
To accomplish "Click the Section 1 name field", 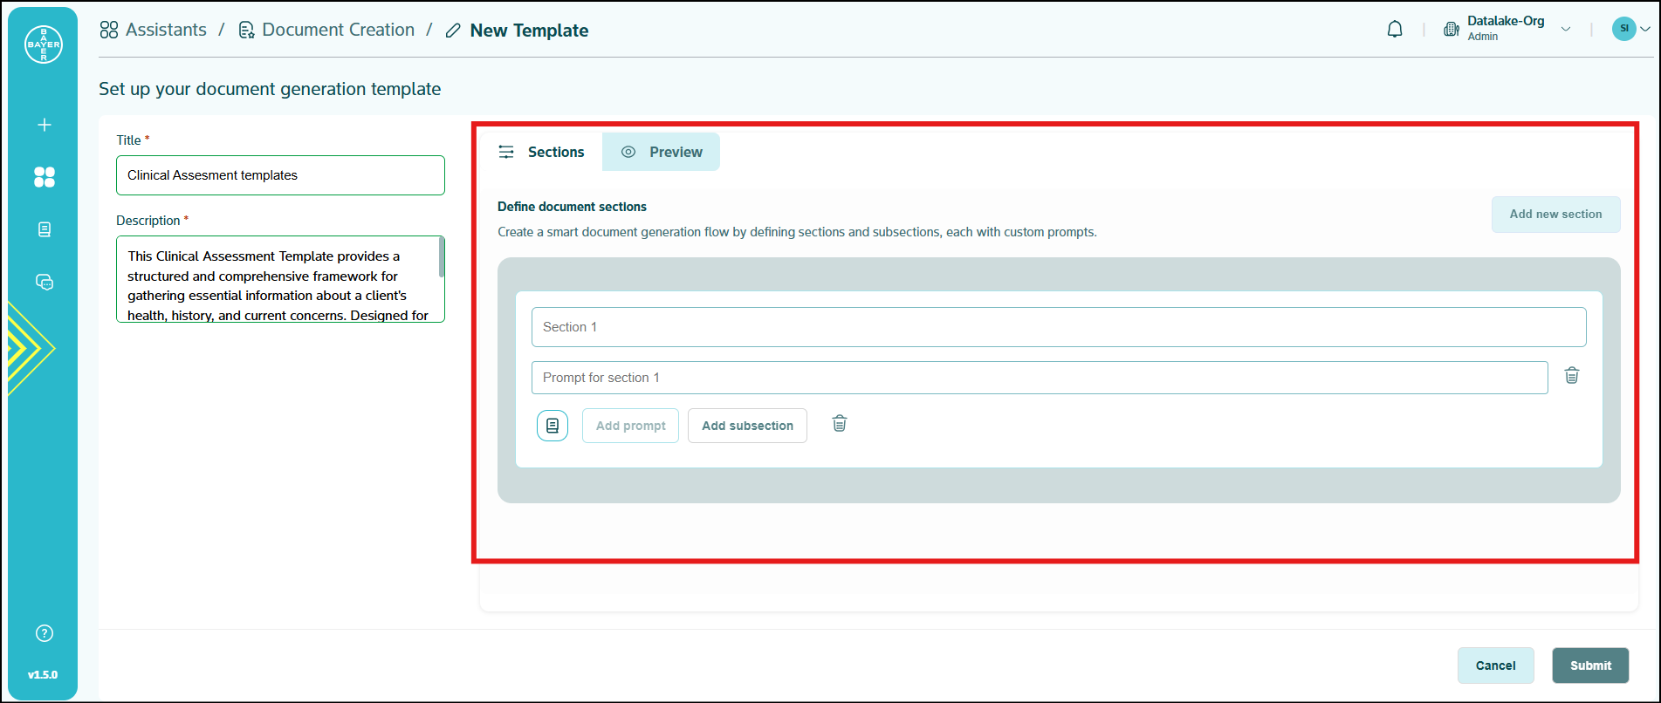I will (1058, 327).
